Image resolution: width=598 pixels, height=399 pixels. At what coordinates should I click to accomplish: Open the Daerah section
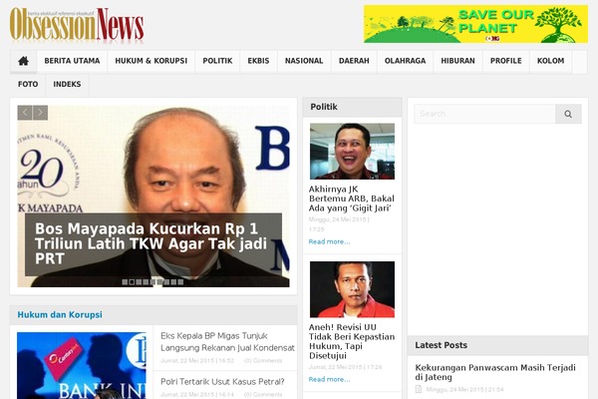[354, 61]
